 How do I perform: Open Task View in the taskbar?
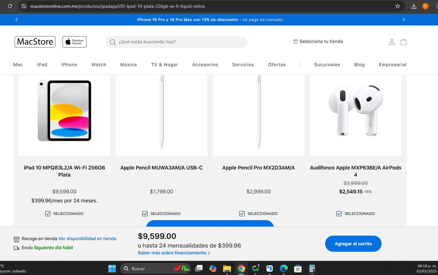click(x=199, y=269)
